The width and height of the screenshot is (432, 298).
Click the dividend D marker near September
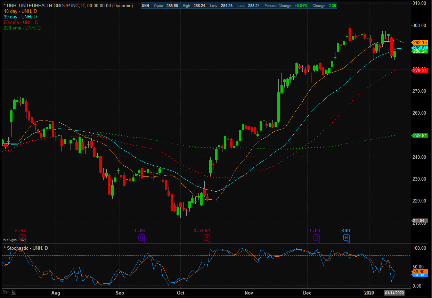(141, 238)
